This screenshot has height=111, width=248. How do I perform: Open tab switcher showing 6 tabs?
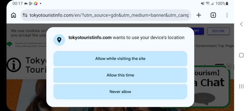[213, 15]
